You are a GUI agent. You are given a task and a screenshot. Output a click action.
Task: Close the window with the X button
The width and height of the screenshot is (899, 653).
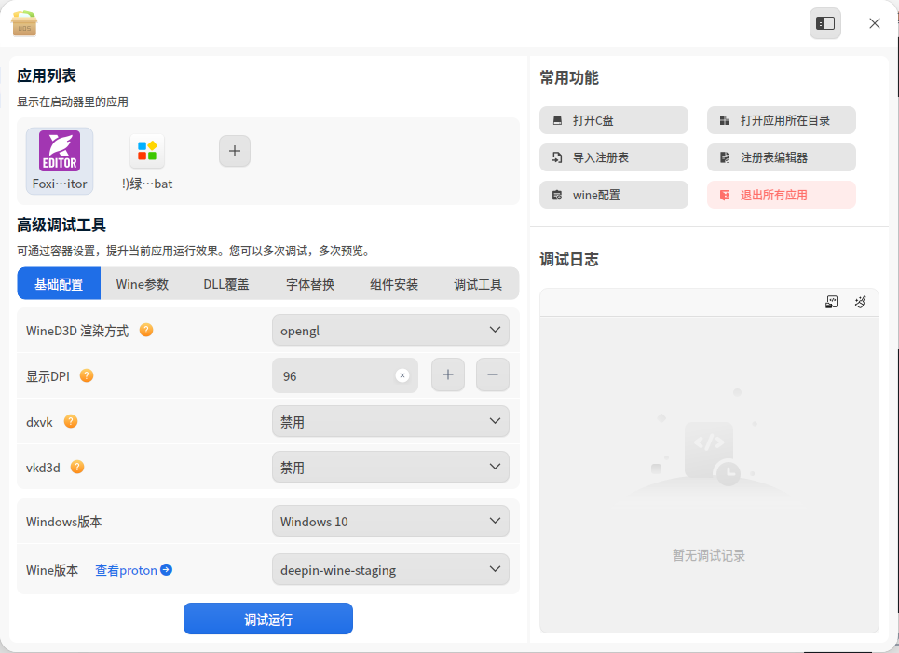click(875, 23)
